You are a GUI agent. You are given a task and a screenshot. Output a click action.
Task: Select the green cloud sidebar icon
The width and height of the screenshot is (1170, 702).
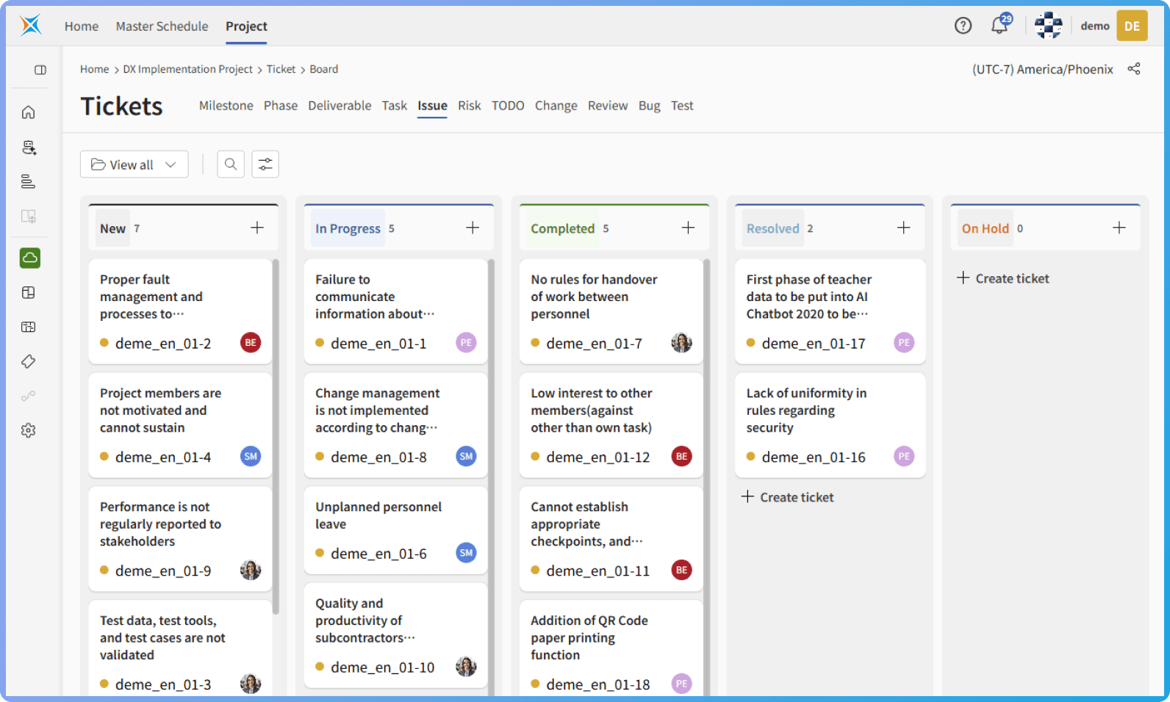tap(30, 258)
